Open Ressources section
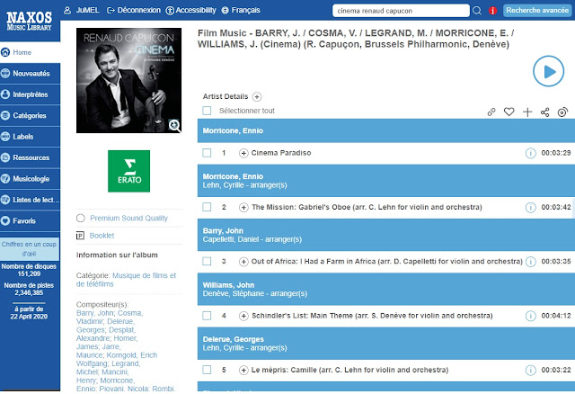This screenshot has height=394, width=575. [30, 157]
